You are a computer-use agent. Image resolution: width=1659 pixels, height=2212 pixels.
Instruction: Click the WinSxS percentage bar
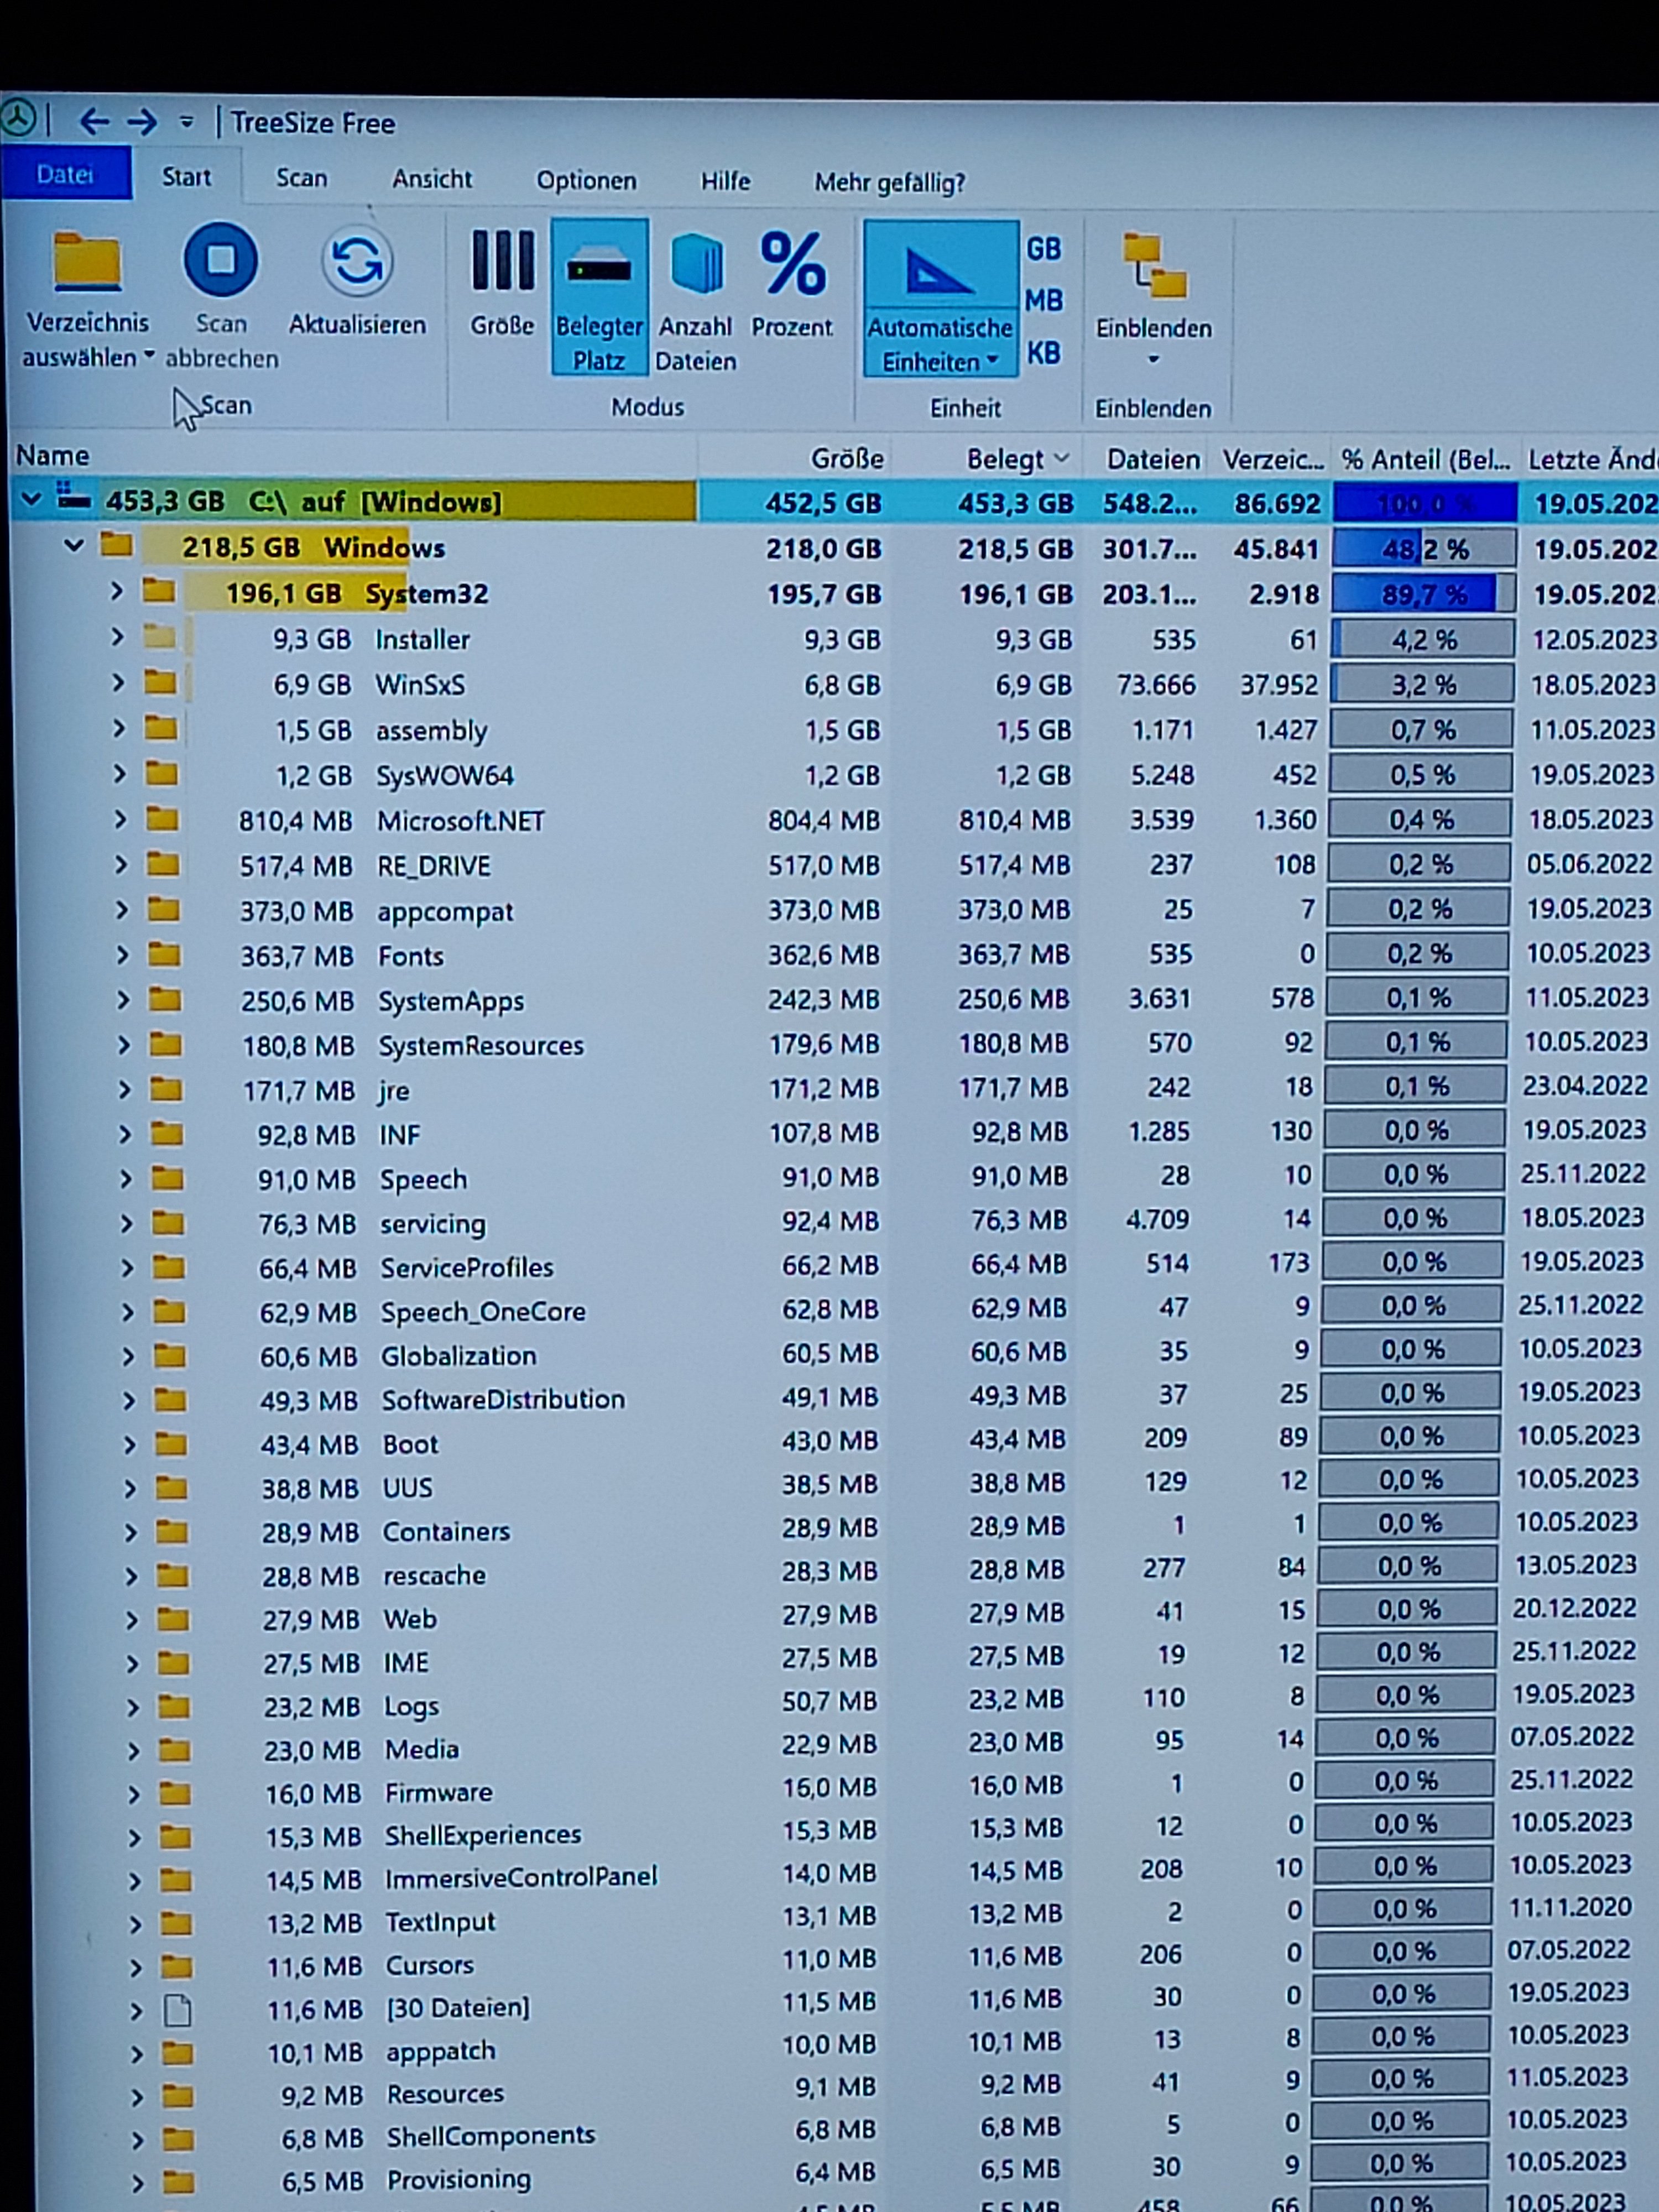(x=1422, y=685)
